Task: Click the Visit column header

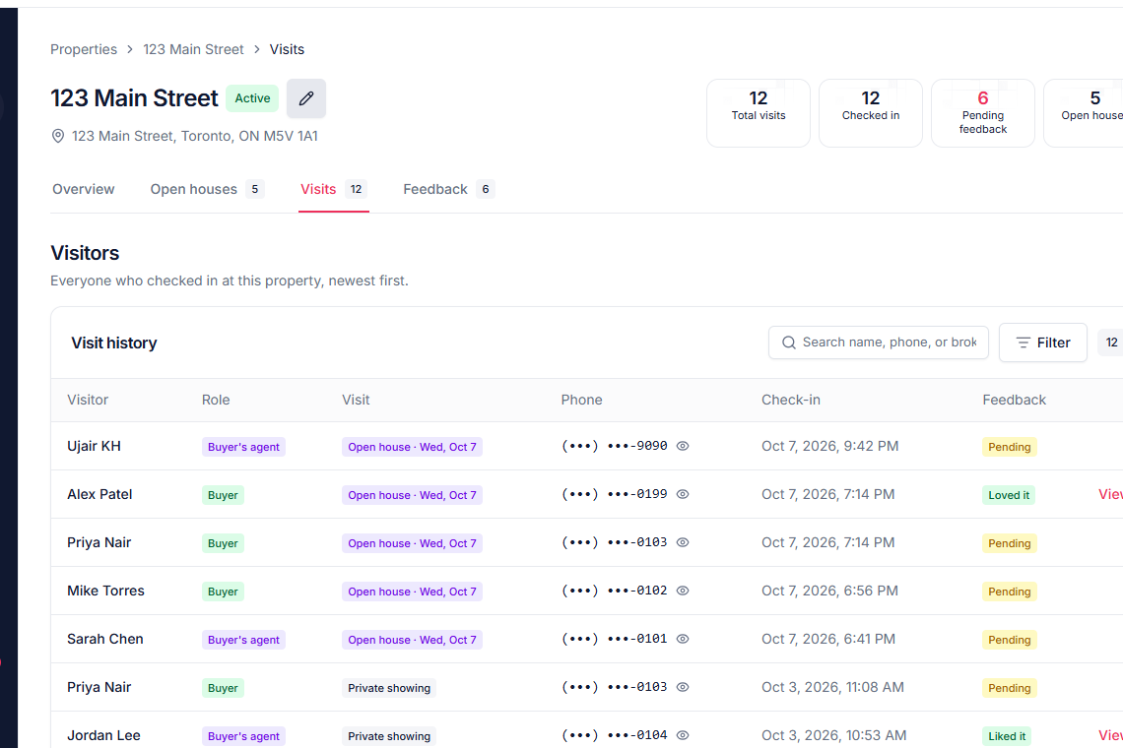Action: (356, 401)
